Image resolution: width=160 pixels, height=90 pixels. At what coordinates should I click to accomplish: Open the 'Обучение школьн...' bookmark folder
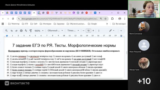pos(76,24)
